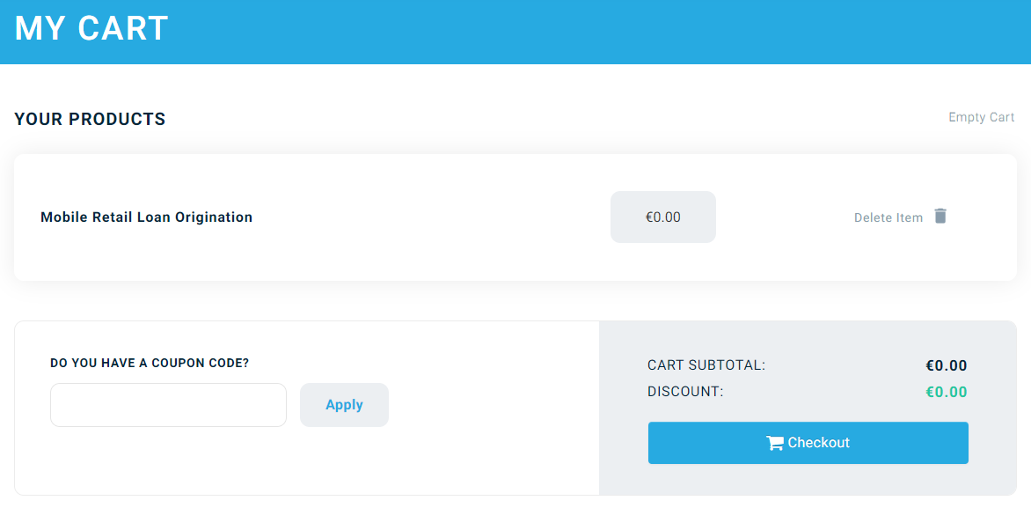This screenshot has width=1031, height=508.
Task: Click the YOUR PRODUCTS section heading
Action: tap(90, 119)
